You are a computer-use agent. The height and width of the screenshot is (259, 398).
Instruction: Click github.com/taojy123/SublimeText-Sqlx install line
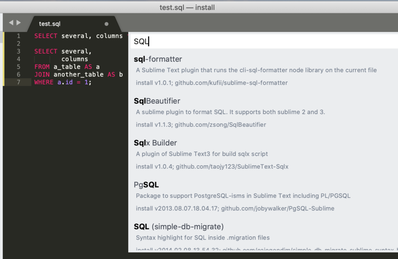tap(212, 166)
